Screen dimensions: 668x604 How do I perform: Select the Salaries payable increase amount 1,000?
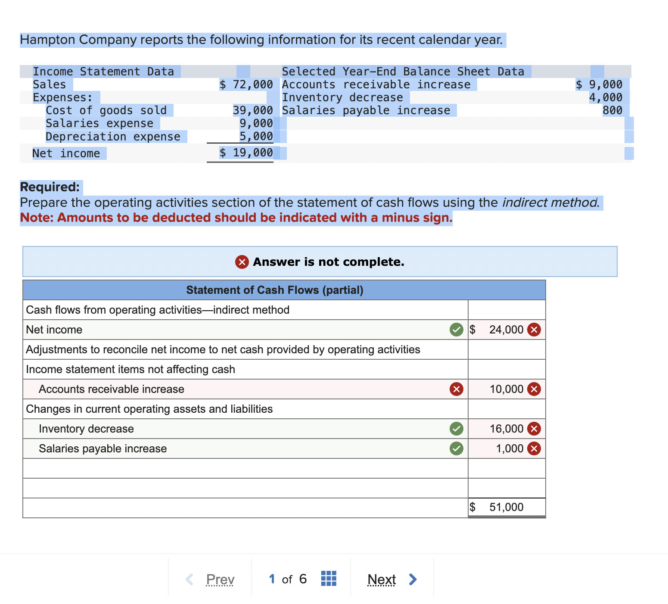(507, 448)
